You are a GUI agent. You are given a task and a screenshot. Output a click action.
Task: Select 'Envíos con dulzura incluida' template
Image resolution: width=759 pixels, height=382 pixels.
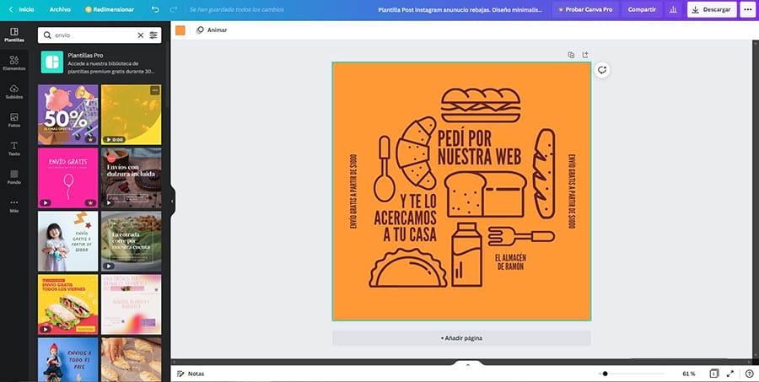[132, 178]
